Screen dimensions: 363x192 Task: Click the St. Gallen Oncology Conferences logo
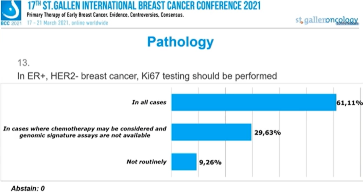pyautogui.click(x=327, y=20)
